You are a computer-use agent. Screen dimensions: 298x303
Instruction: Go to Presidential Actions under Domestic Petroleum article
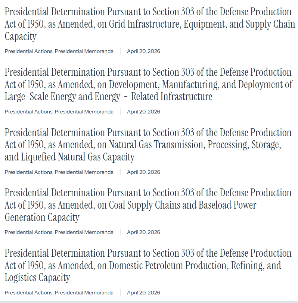(x=28, y=293)
